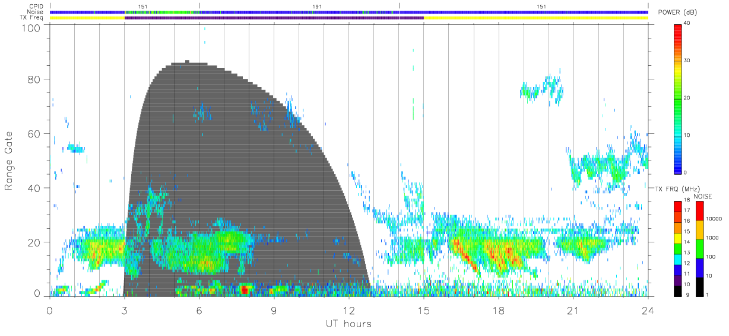Select the 100 label on the NOISE scale
Viewport: 729px width, 336px height.
click(709, 257)
